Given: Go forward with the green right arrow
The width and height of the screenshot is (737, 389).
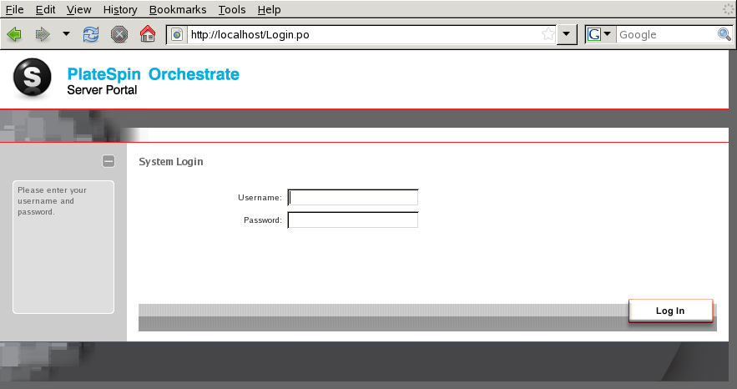Looking at the screenshot, I should [x=43, y=34].
